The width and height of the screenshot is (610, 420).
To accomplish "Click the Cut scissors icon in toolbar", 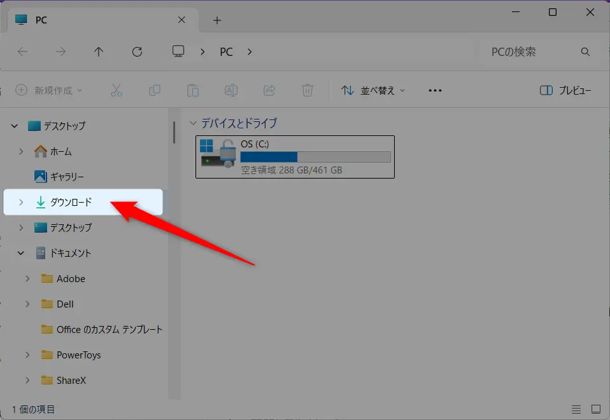I will click(116, 90).
